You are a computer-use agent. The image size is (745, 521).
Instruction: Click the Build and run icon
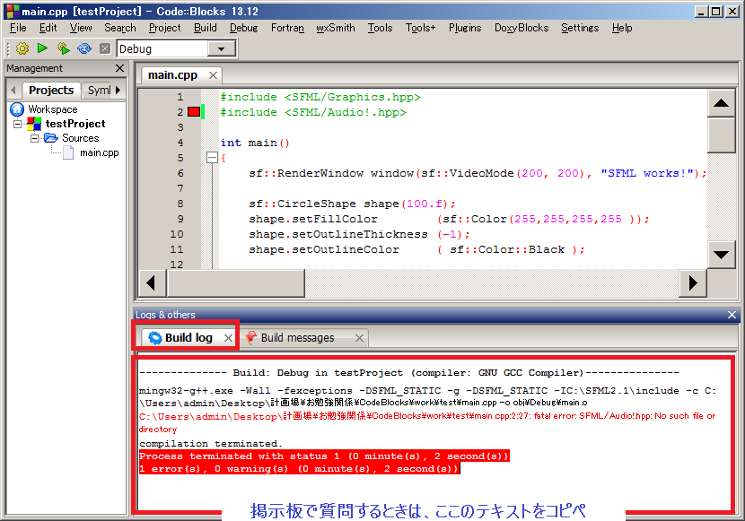coord(64,48)
